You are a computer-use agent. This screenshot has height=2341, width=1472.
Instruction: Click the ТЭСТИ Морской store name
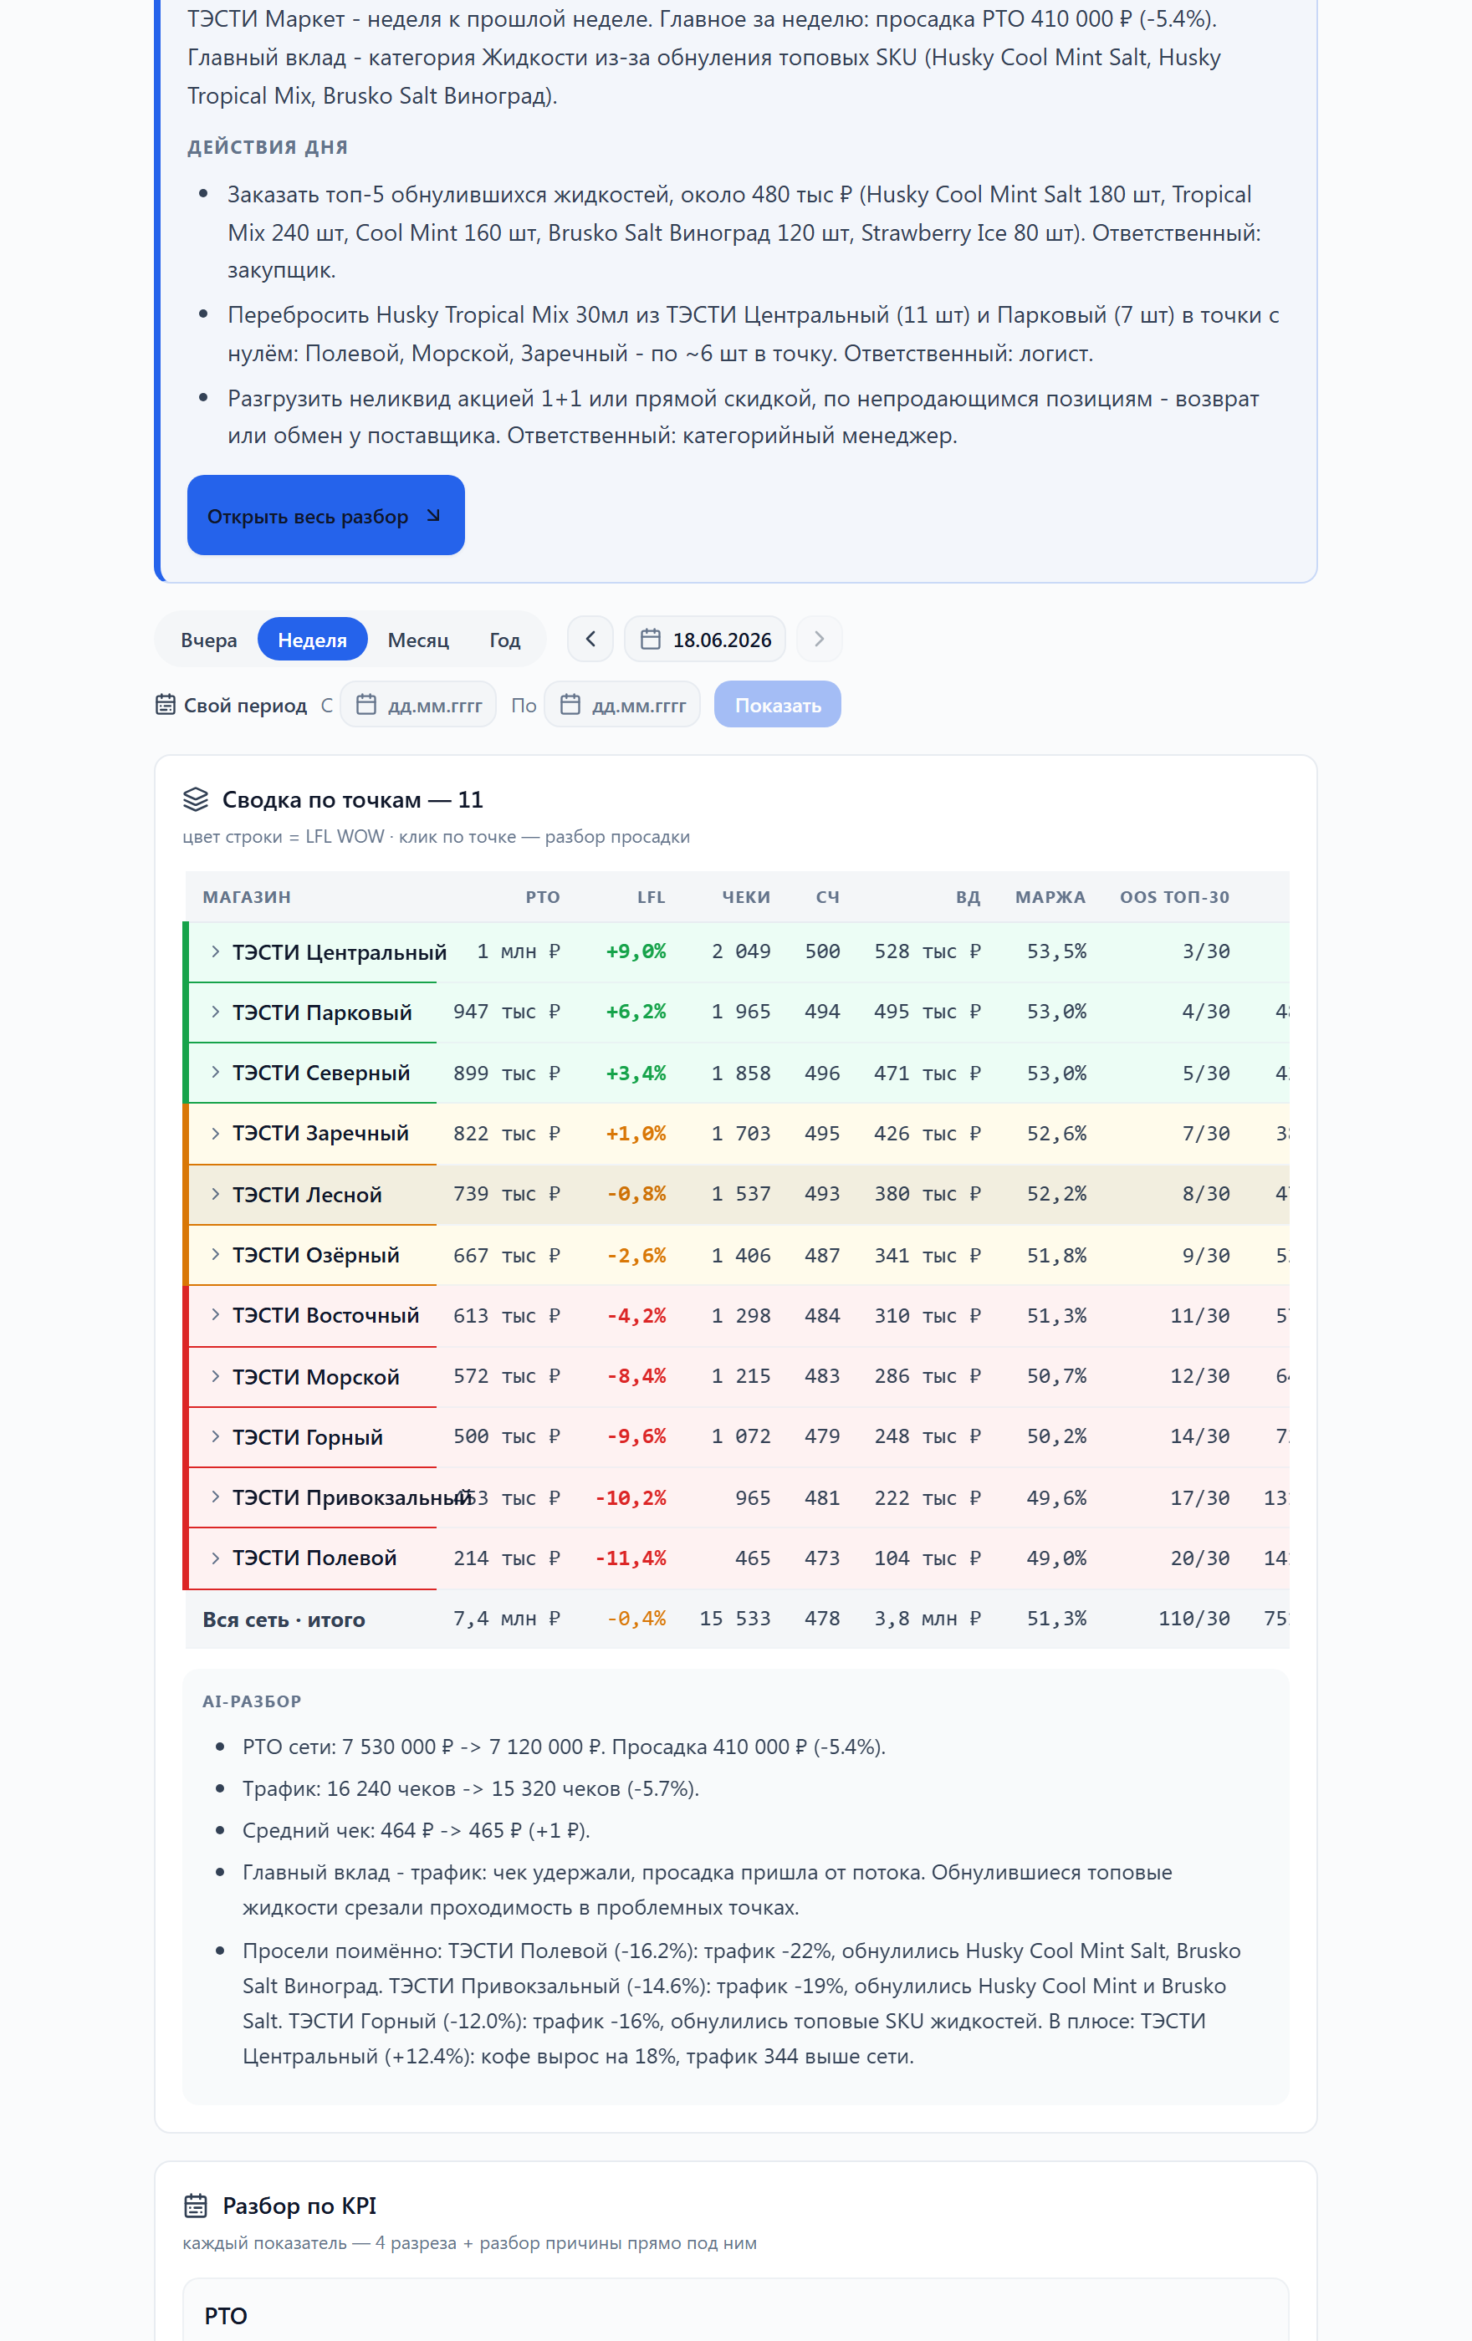point(315,1377)
